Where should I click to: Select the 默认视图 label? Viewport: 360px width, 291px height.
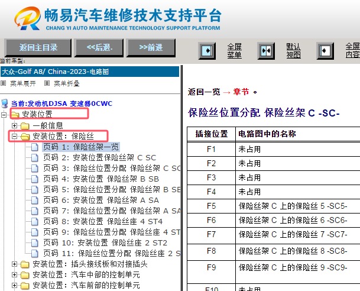[x=293, y=51]
